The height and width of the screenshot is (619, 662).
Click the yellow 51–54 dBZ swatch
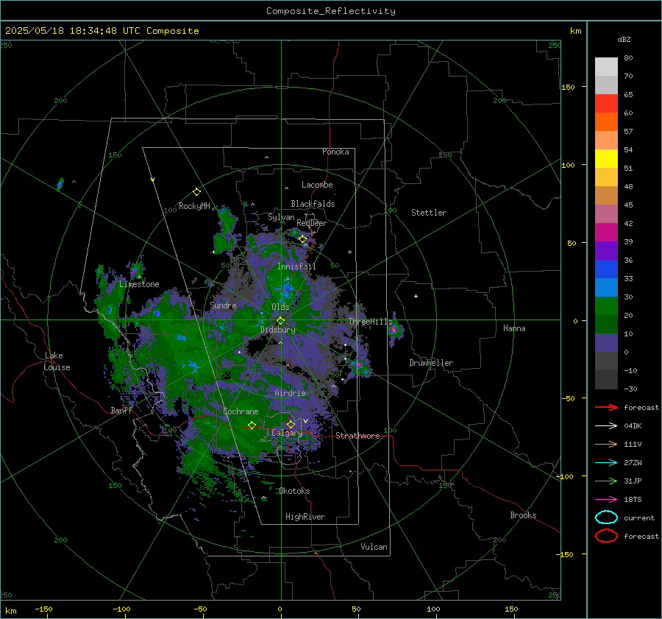(606, 159)
